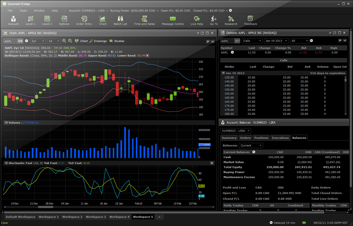This screenshot has height=226, width=353.
Task: Open the Options toolbar icon
Action: (x=64, y=21)
